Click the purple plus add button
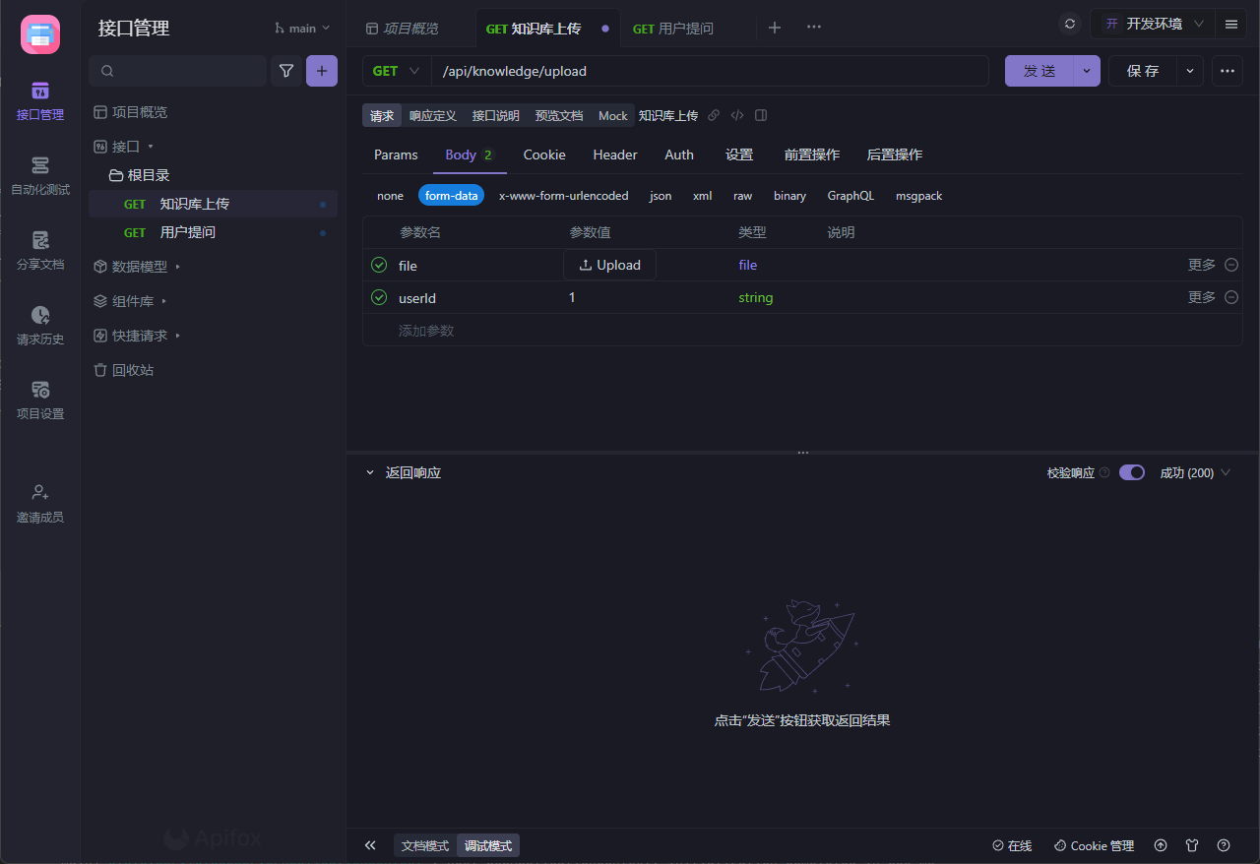Screen dimensions: 1260x864 point(322,71)
